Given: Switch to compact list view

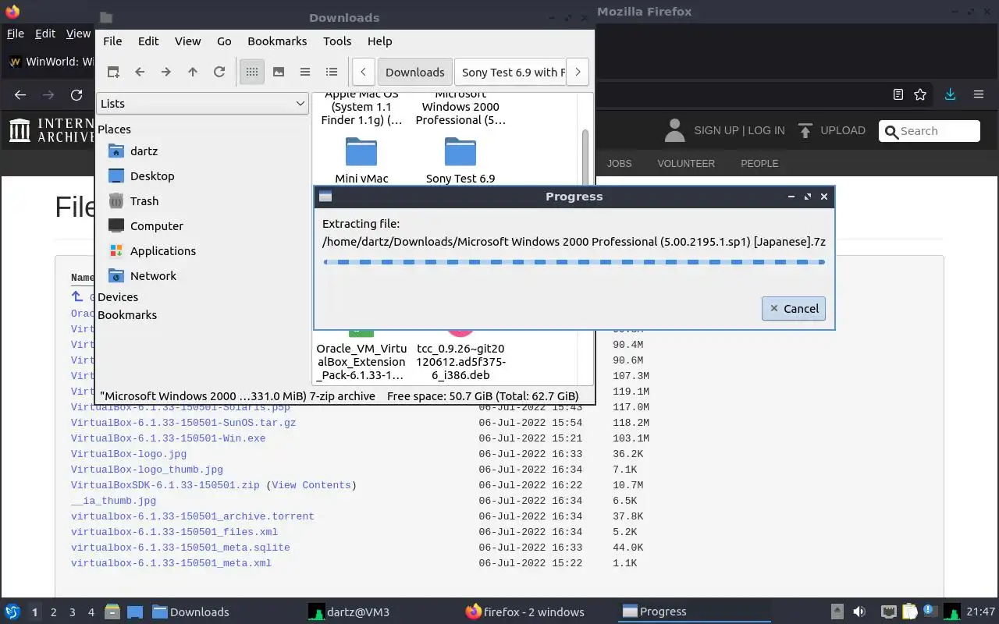Looking at the screenshot, I should (x=305, y=72).
